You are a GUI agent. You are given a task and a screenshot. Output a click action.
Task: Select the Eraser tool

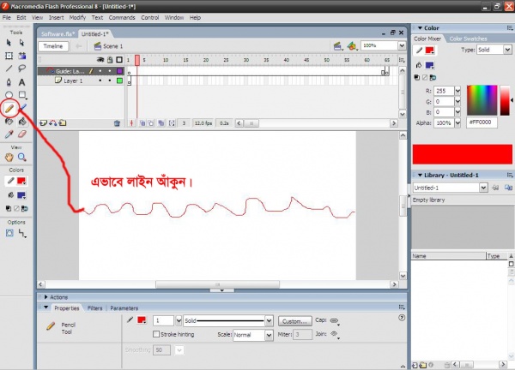click(x=22, y=134)
